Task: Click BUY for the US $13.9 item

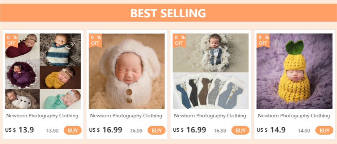Action: (73, 130)
